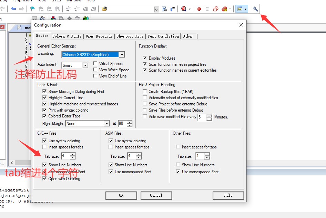326x218 pixels.
Task: Expand kill breakpoints dropdown arrow
Action: [x=230, y=9]
